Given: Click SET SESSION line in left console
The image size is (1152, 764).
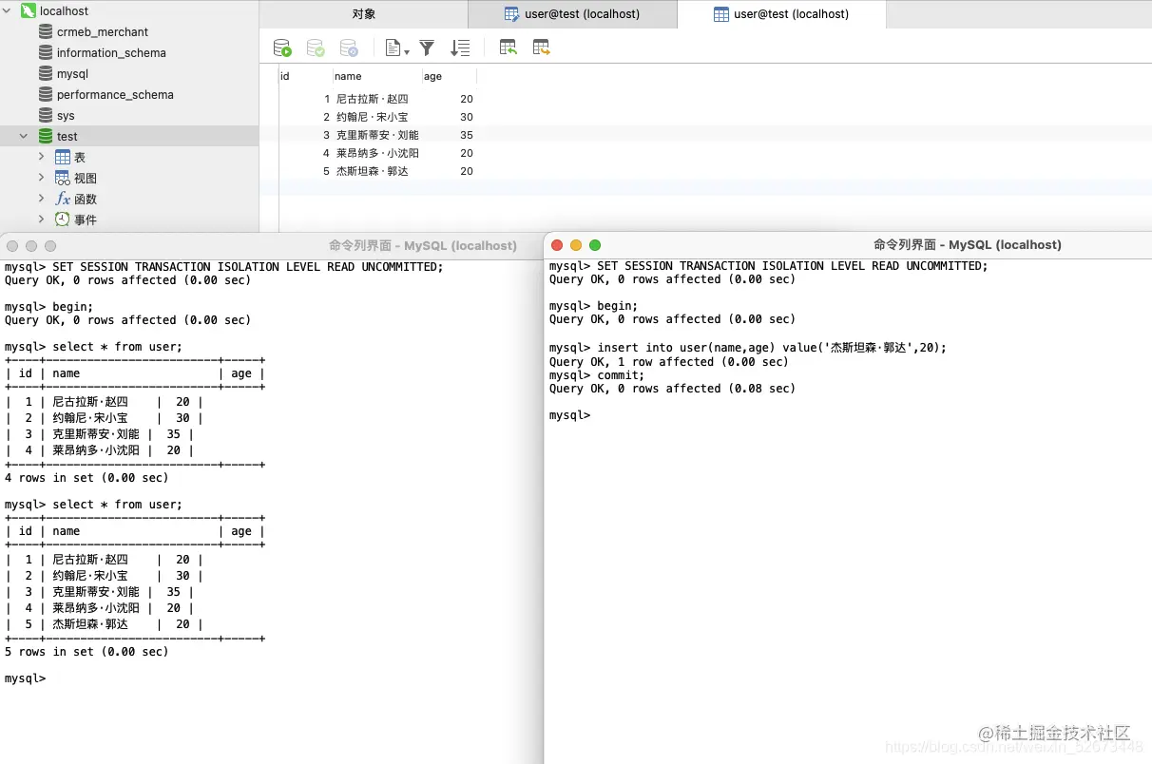Looking at the screenshot, I should 224,267.
